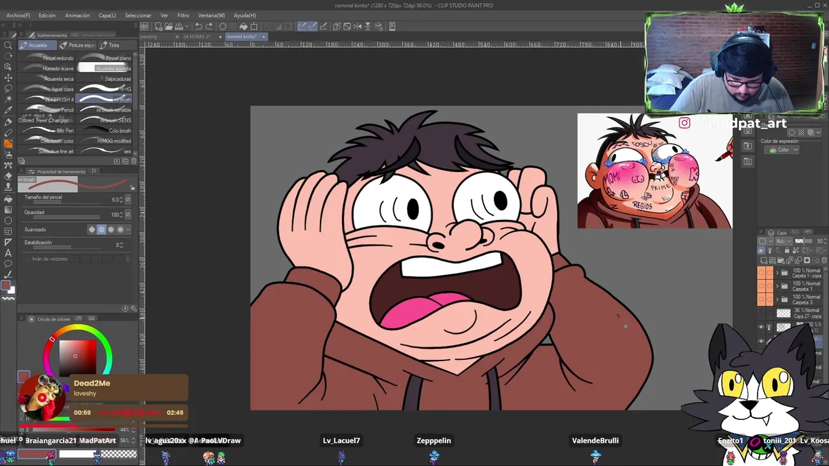Open CLIP STUDIO launcher icon

click(144, 27)
